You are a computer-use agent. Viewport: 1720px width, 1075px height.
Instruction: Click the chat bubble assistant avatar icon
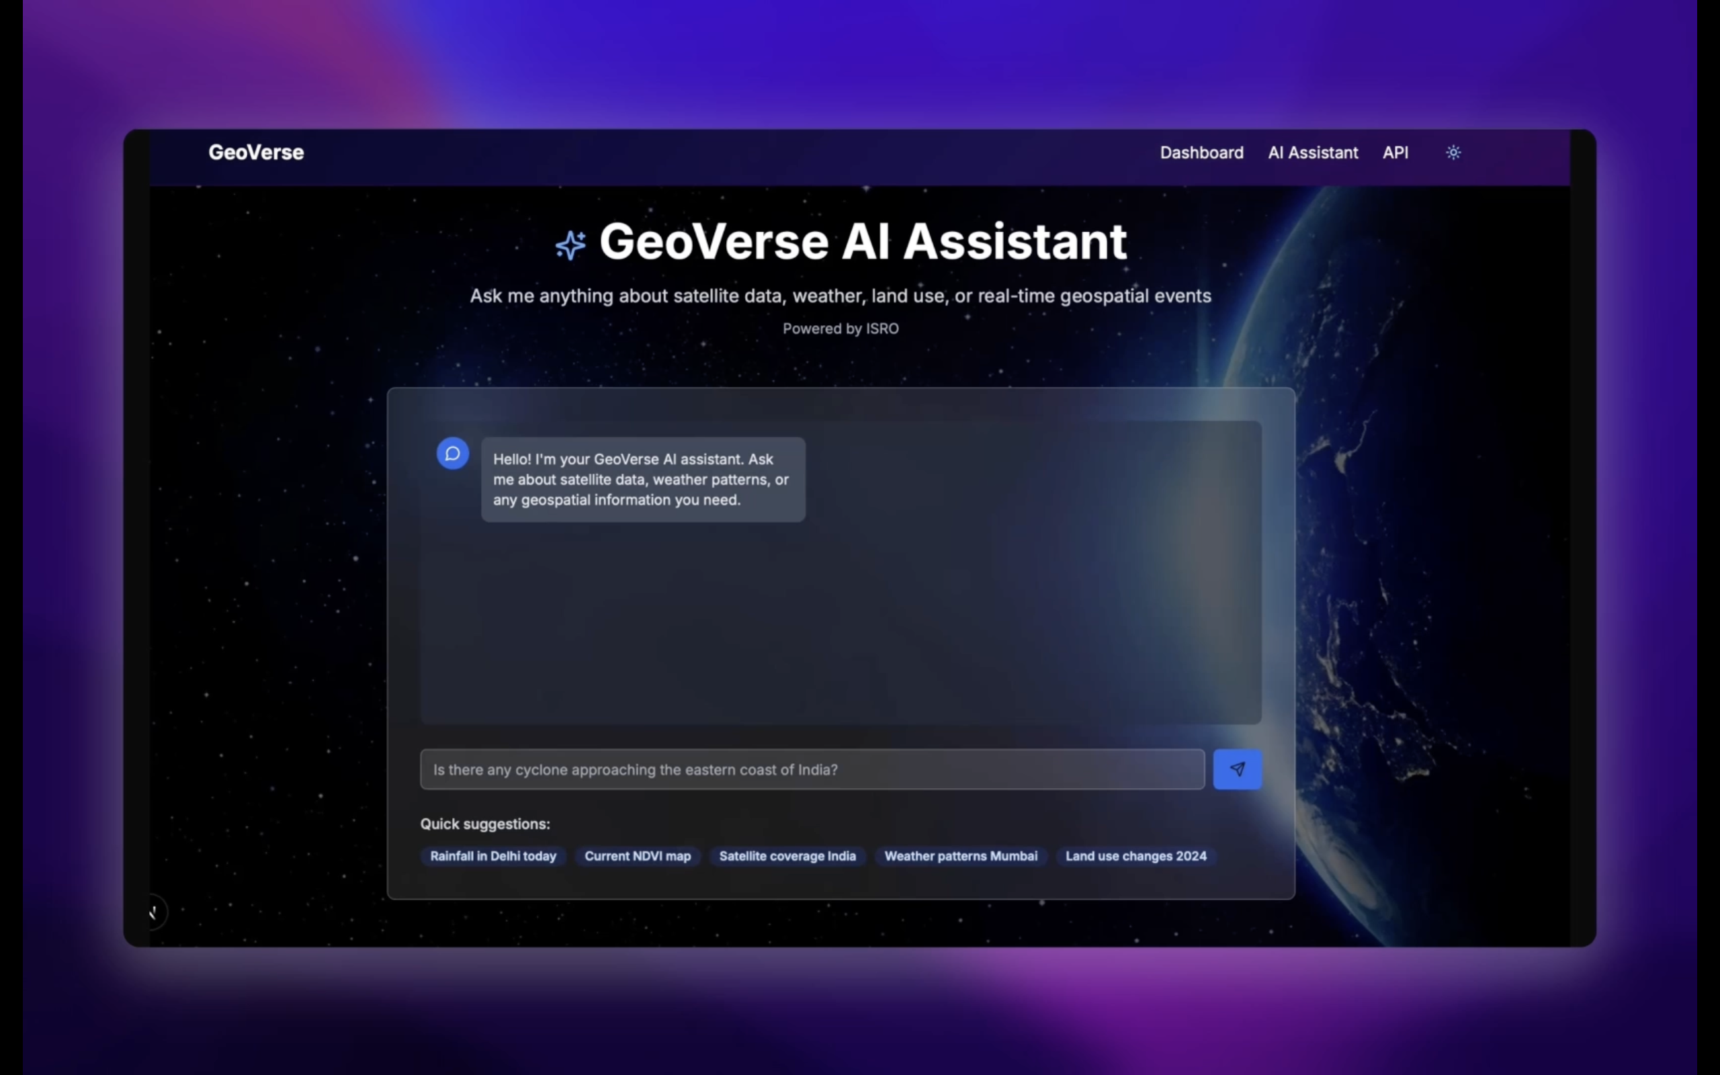click(x=453, y=453)
